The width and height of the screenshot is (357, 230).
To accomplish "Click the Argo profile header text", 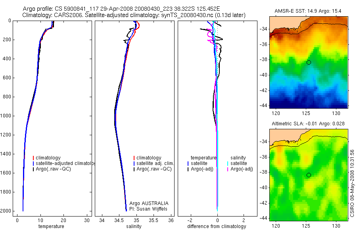I will (x=121, y=9).
